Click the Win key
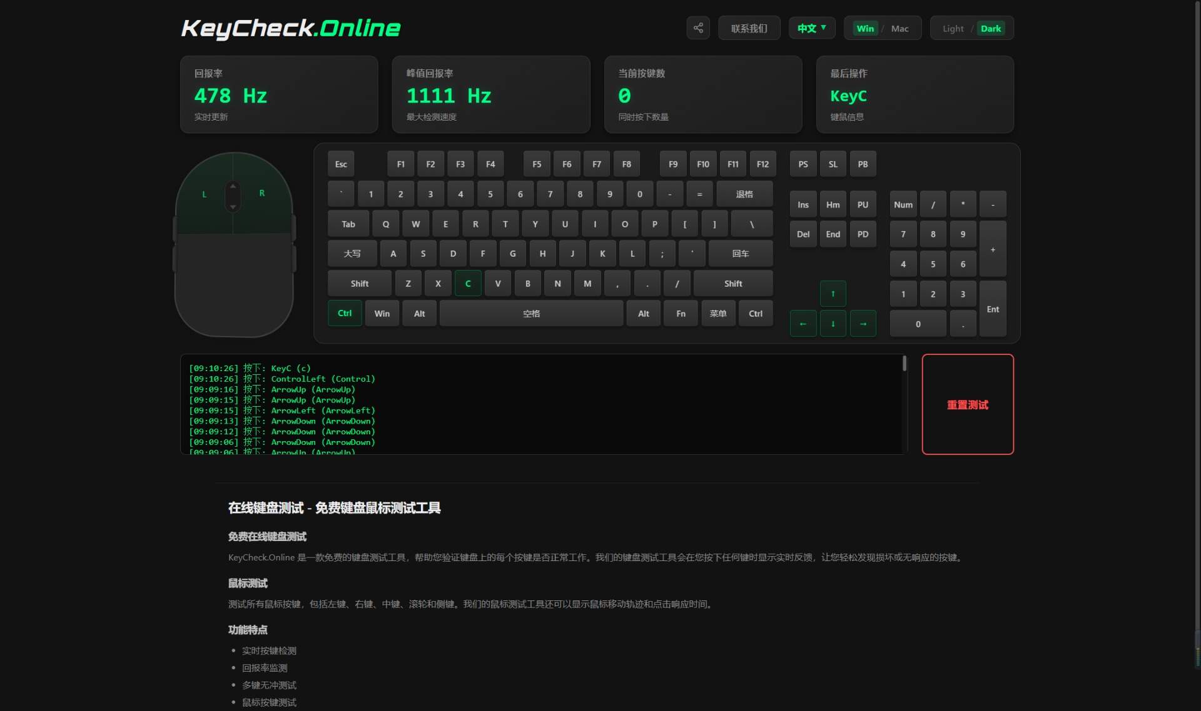Viewport: 1201px width, 711px height. 382,313
